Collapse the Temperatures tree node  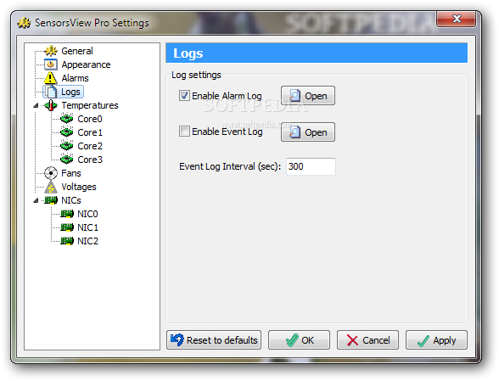[36, 105]
